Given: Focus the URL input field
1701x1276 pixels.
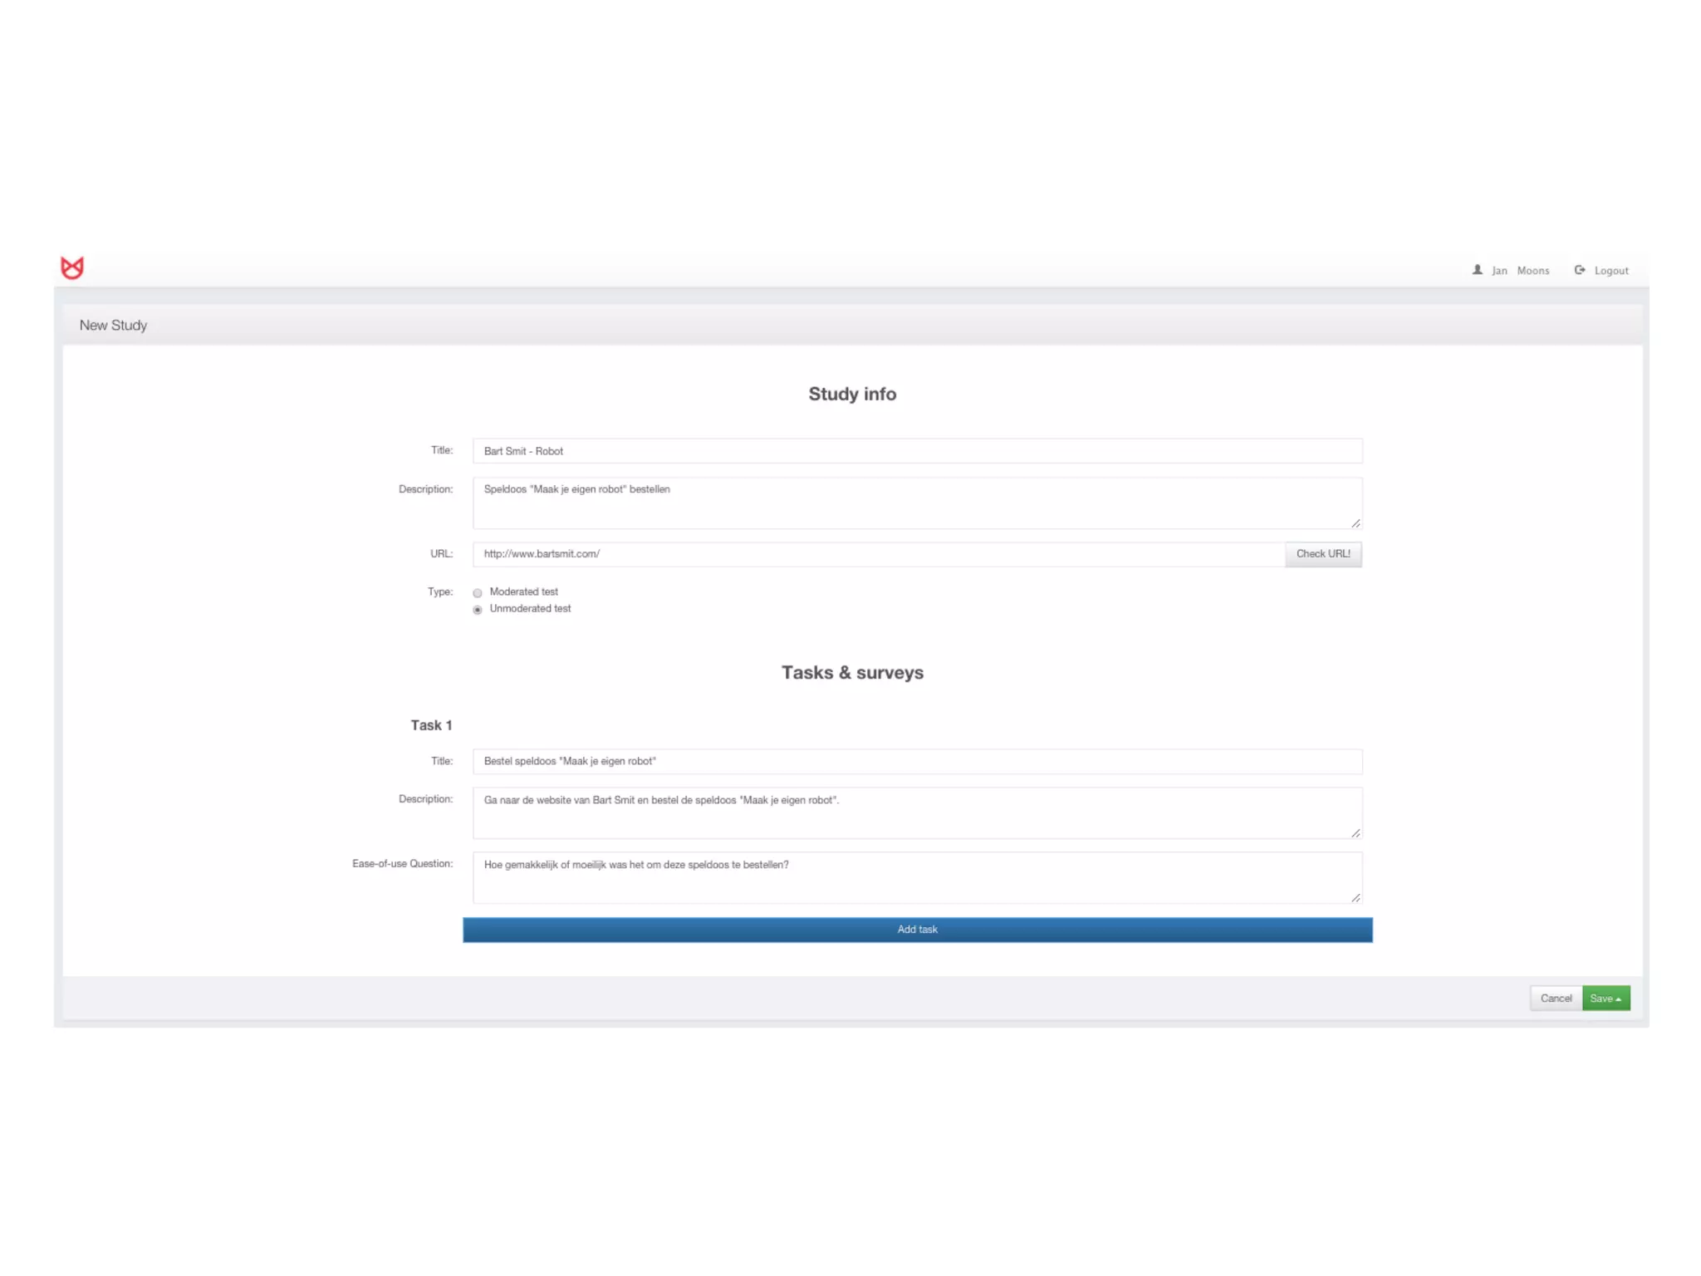Looking at the screenshot, I should click(x=879, y=554).
